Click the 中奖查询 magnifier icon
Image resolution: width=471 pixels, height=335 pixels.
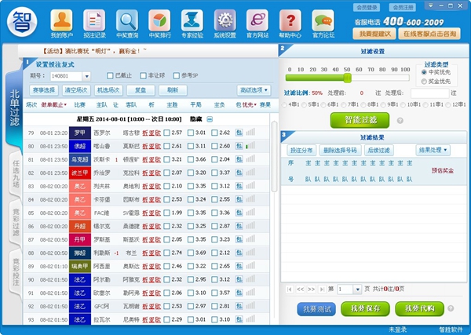[x=126, y=20]
